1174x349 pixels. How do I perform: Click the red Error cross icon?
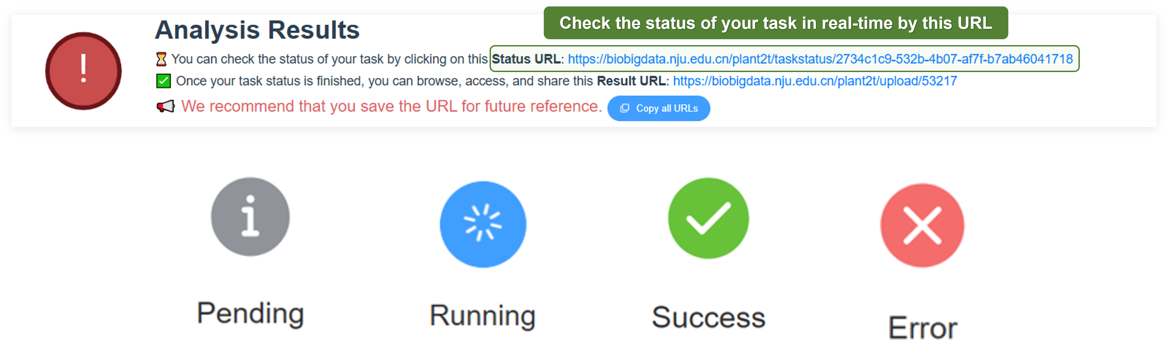(922, 225)
